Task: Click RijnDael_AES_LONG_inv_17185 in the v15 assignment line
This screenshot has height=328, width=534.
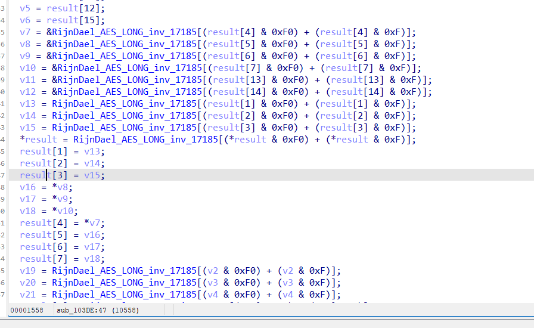Action: pyautogui.click(x=125, y=128)
